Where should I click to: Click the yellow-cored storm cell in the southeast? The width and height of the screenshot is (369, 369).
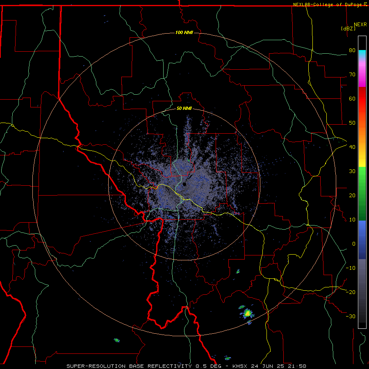[247, 313]
